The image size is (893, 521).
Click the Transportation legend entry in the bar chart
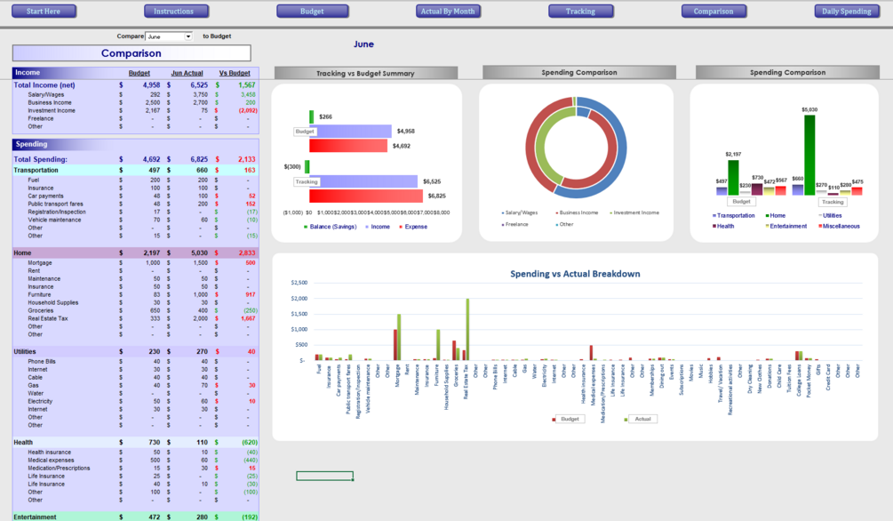[x=734, y=215]
